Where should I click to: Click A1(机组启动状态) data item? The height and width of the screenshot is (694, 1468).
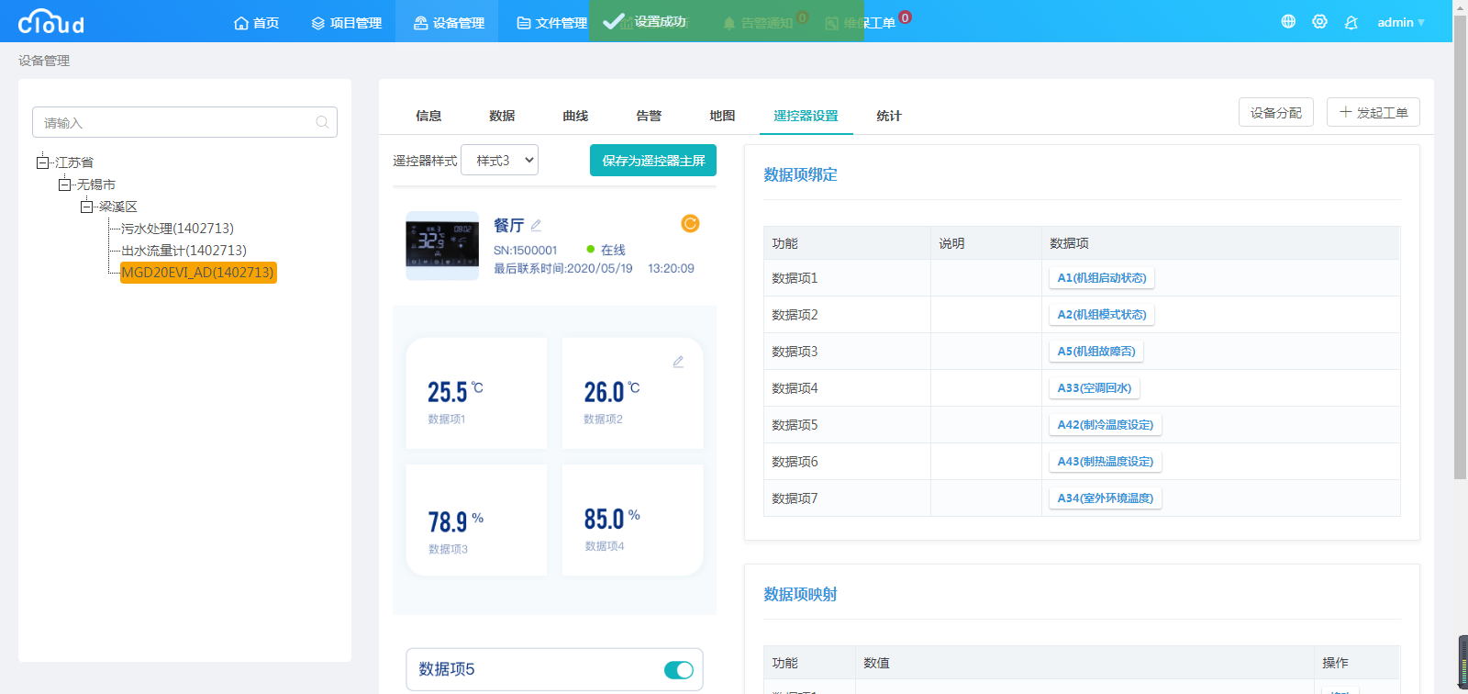(1102, 278)
